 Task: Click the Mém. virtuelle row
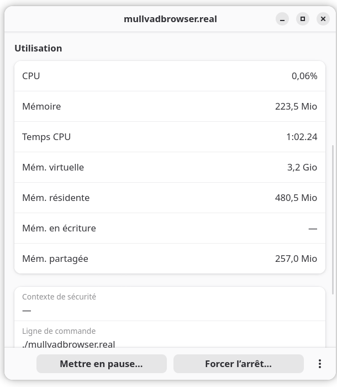coord(170,167)
